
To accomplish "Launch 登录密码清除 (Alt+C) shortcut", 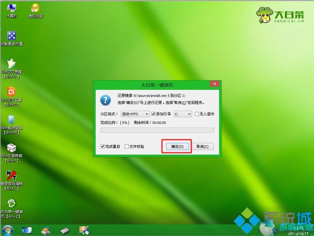I will coord(12,181).
